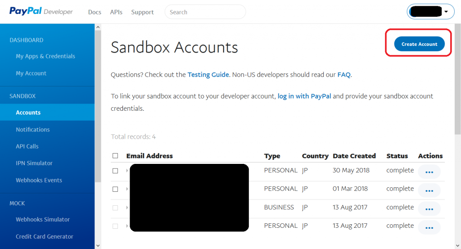Screen dimensions: 461x249
Task: Open the IPN Simulator page
Action: pyautogui.click(x=34, y=163)
